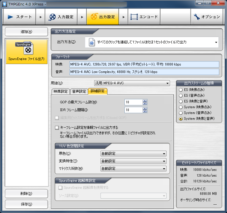The width and height of the screenshot is (227, 213).
Task: Decrease IDR フレーム間隔 with down arrow
Action: 145,111
